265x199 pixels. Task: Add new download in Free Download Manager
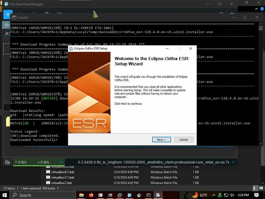[8, 15]
